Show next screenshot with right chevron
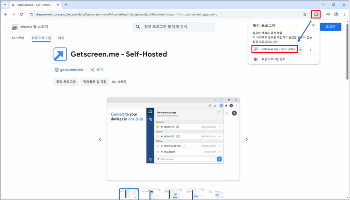Viewport: 350px width, 200px height. 246,139
